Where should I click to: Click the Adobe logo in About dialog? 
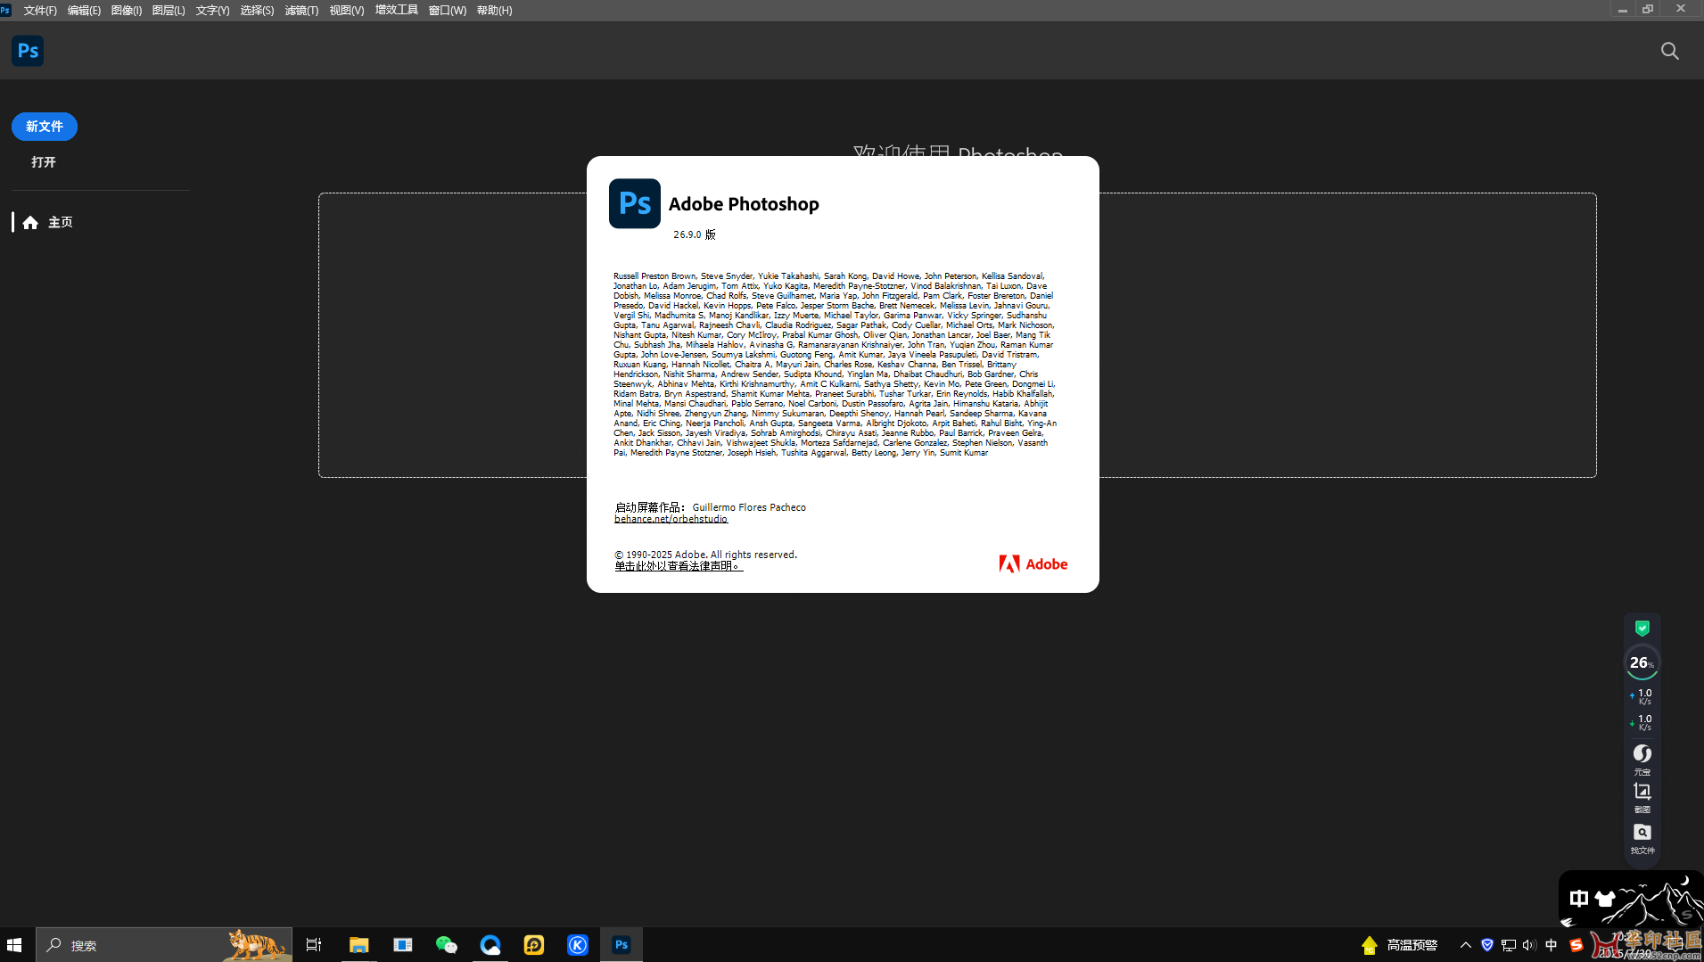[1033, 563]
